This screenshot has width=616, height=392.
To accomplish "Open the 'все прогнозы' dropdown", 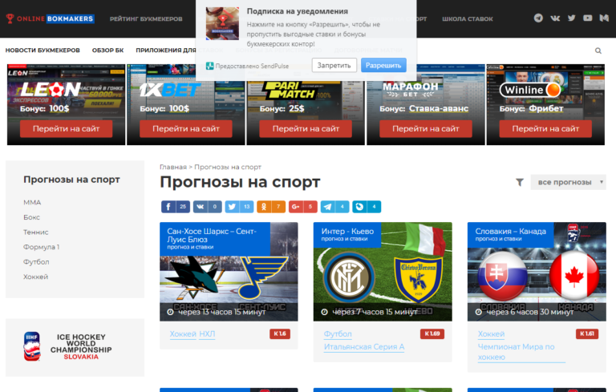I will click(x=568, y=182).
